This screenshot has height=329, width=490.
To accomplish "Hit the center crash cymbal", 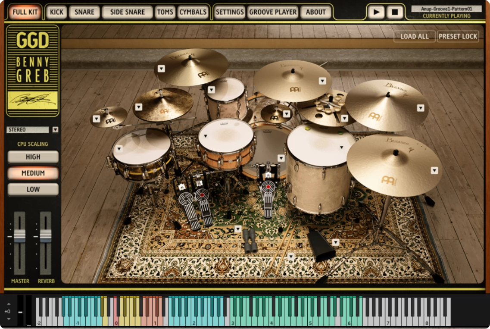I will (x=292, y=81).
